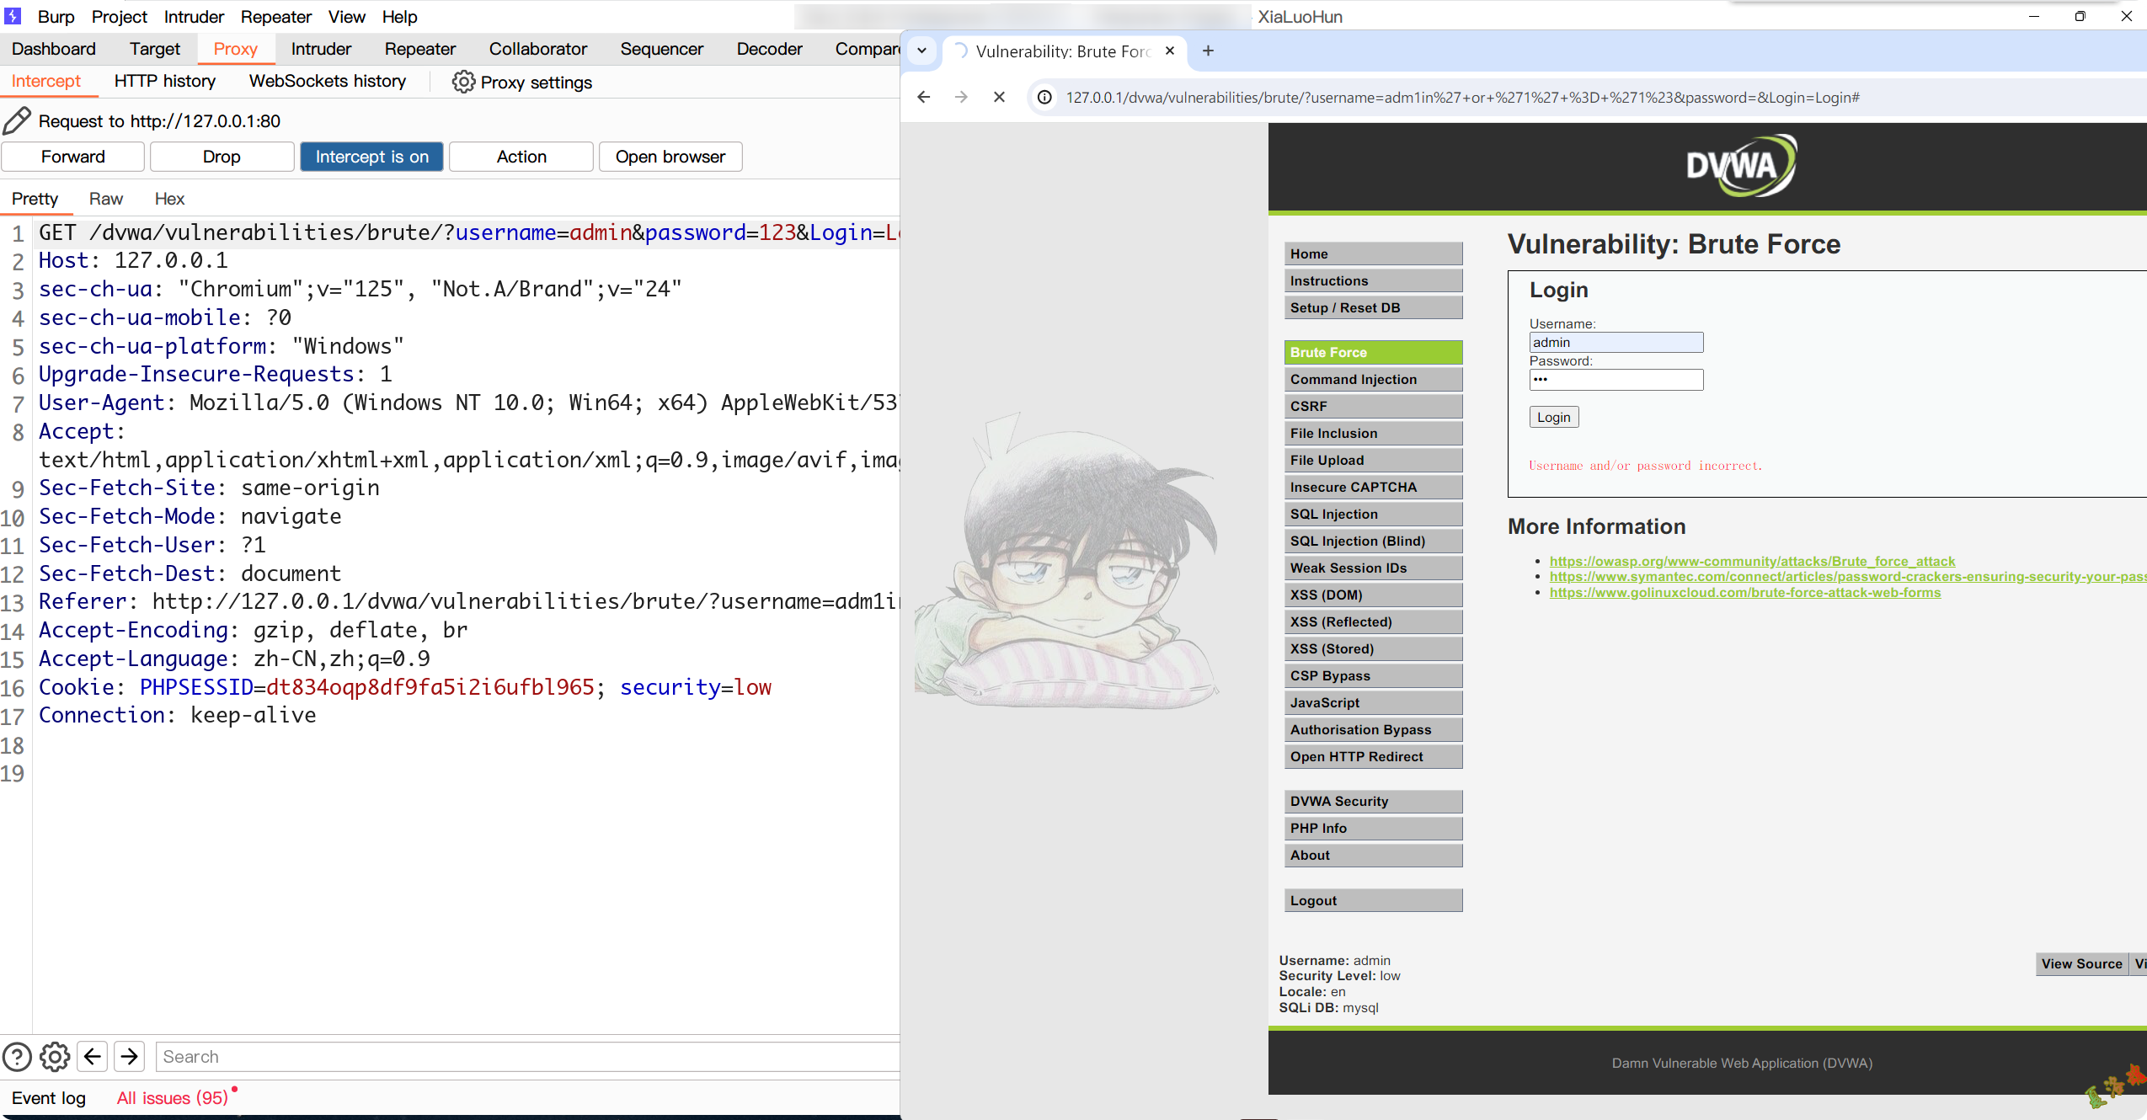
Task: Open the golinuxcloud brute-force link
Action: pos(1745,592)
